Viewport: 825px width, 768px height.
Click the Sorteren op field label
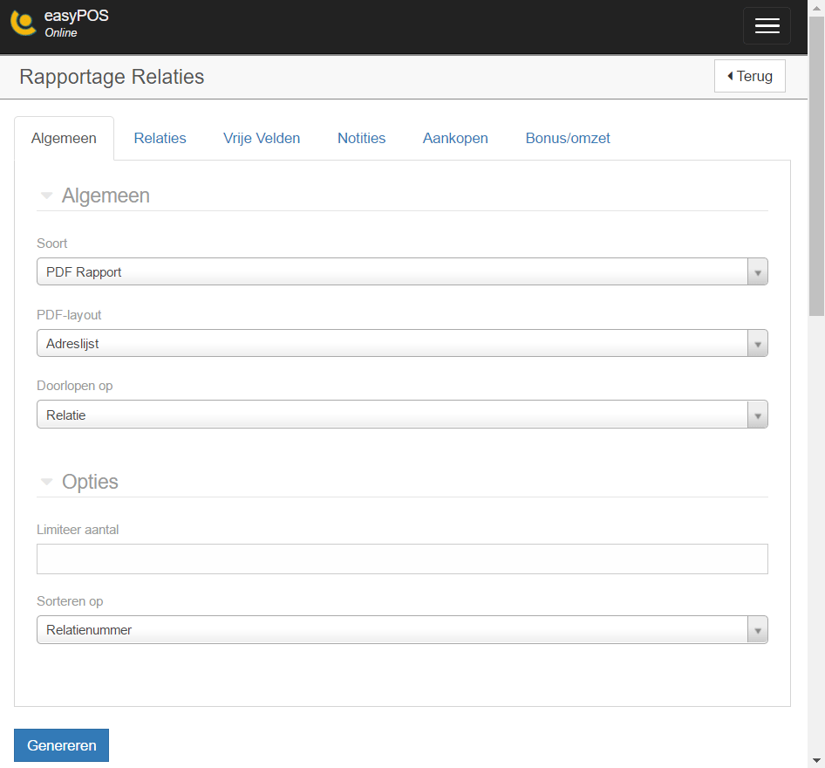coord(70,601)
